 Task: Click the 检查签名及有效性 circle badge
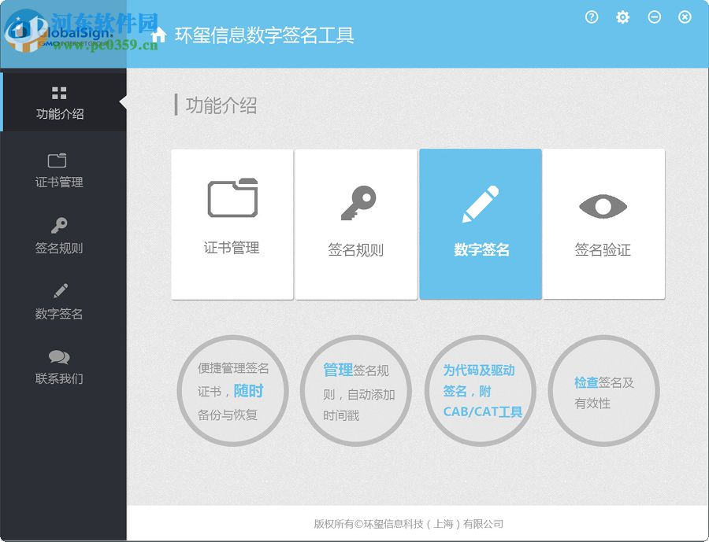point(604,391)
